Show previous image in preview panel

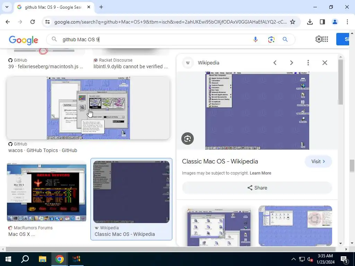275,63
